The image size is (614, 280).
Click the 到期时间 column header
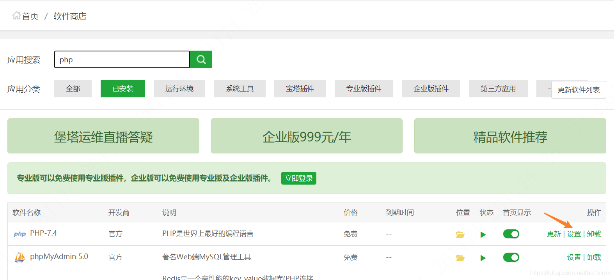point(400,213)
